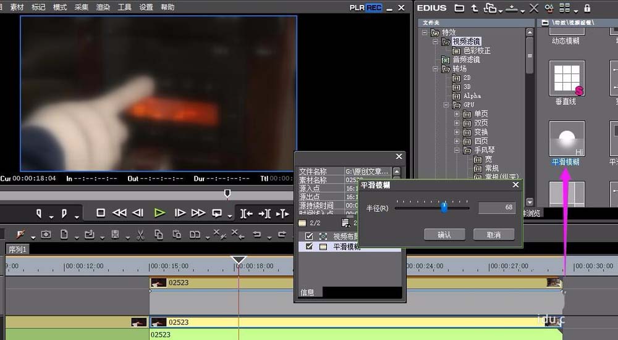Click the Rewind button in the player
Viewport: 618px width, 340px height.
coord(119,213)
